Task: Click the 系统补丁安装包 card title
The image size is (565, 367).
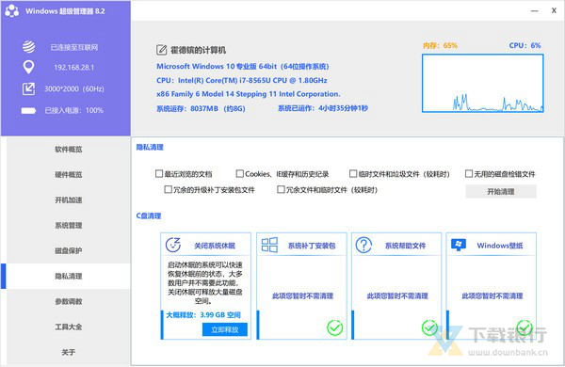Action: pos(312,246)
